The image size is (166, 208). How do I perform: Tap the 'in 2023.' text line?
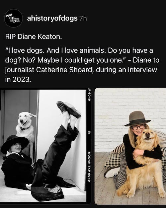click(18, 80)
